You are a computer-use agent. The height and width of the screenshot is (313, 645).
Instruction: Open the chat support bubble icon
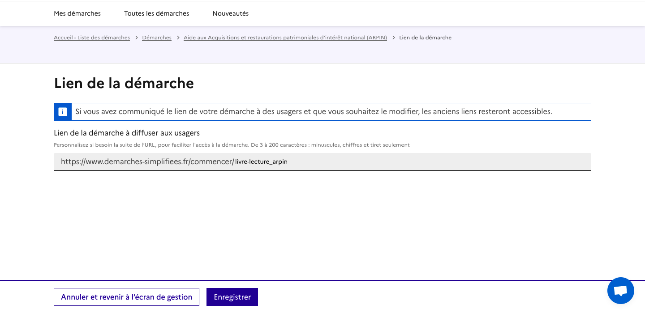pyautogui.click(x=620, y=291)
